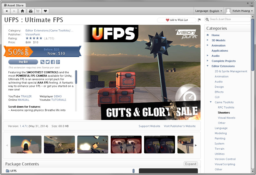Open the Editor Extensions/Game Toolkits category link
Viewport: 256px width, 175px height.
[49, 31]
